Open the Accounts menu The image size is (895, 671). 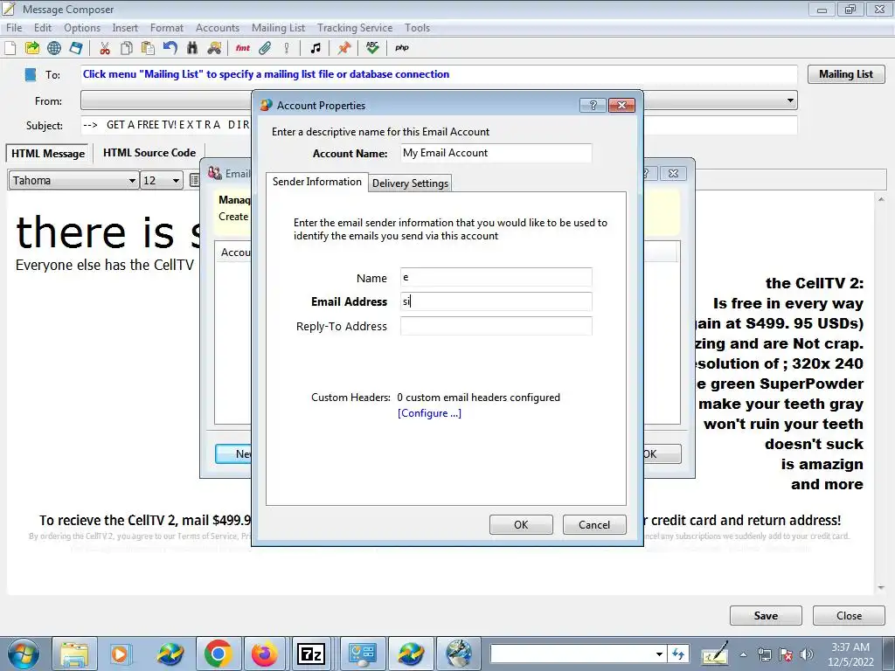click(218, 28)
